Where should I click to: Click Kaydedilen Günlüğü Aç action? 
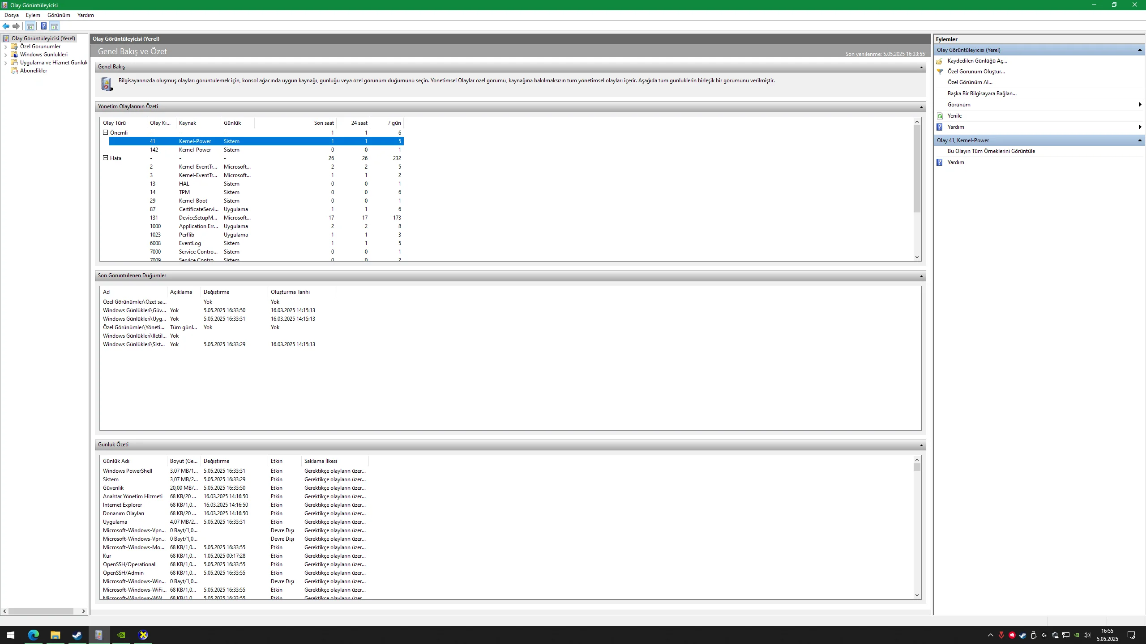977,61
